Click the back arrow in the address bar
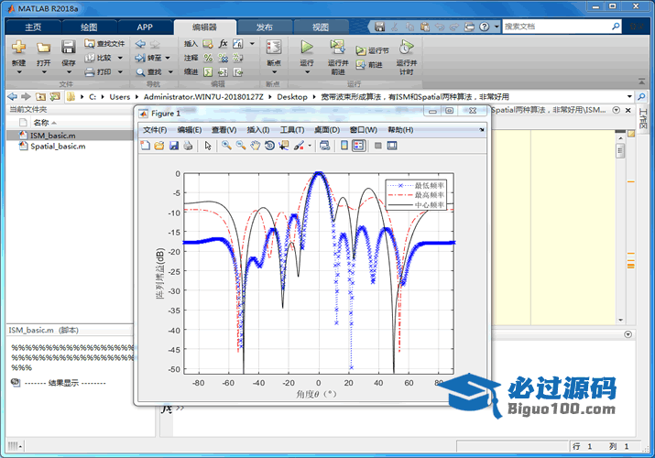The width and height of the screenshot is (655, 458). pos(13,97)
